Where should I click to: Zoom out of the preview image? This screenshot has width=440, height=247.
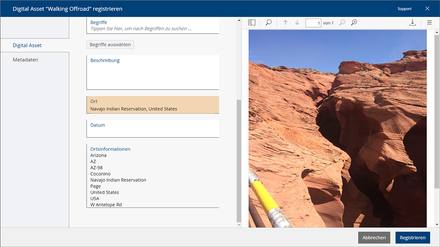pos(342,23)
